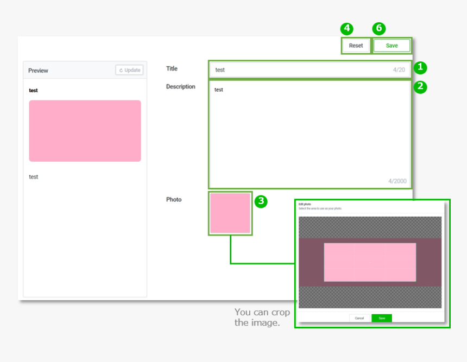Click the Save button beside Reset

tap(392, 46)
